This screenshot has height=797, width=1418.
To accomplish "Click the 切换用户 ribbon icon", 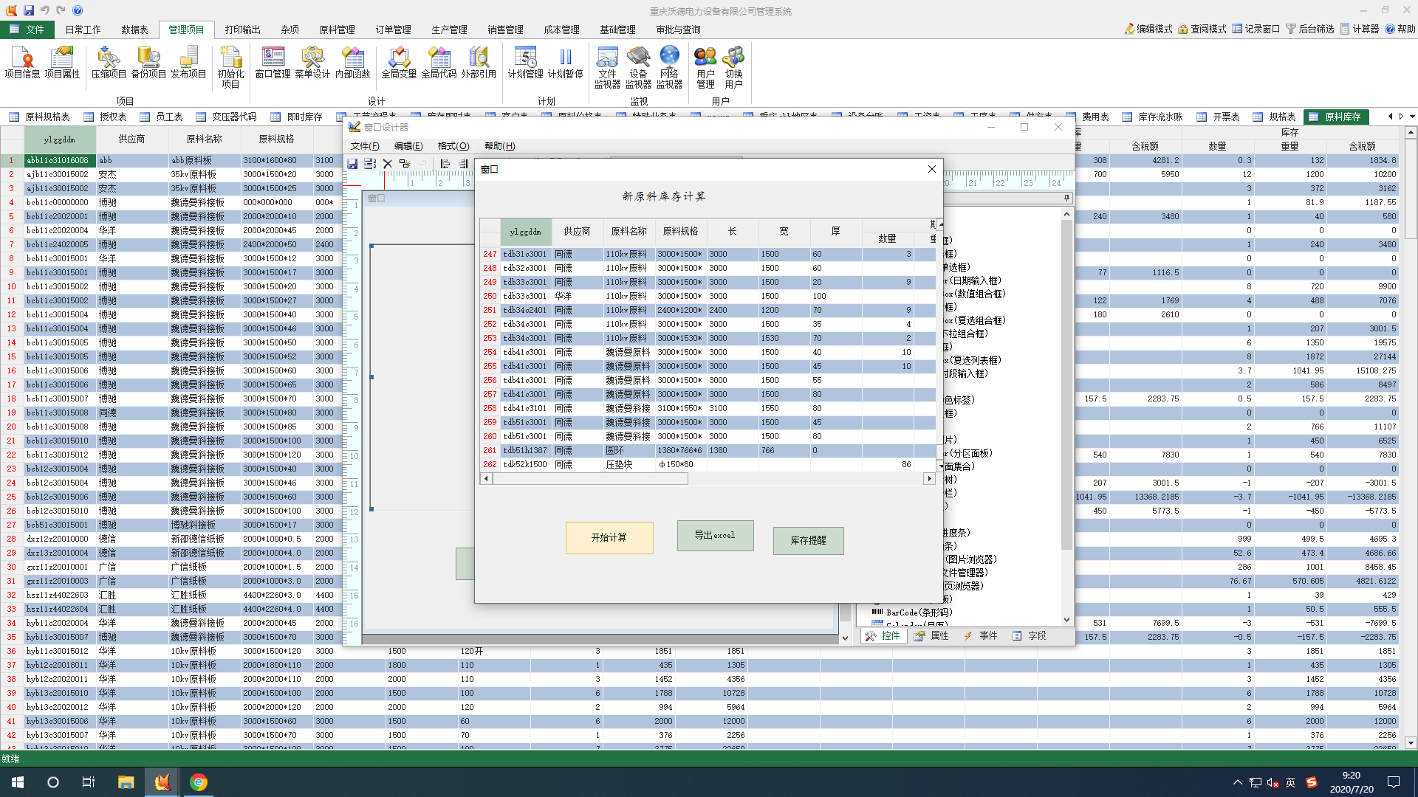I will pyautogui.click(x=733, y=67).
